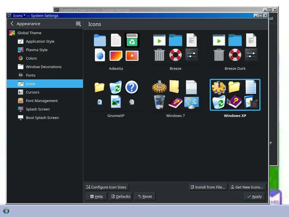This screenshot has width=289, height=217.
Task: Click the Cursors sidebar icon
Action: 20,92
